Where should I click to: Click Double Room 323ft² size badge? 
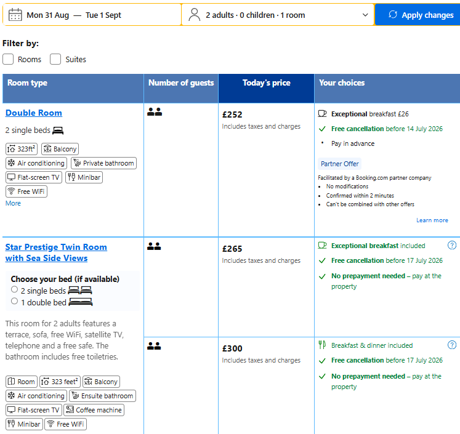pos(22,149)
